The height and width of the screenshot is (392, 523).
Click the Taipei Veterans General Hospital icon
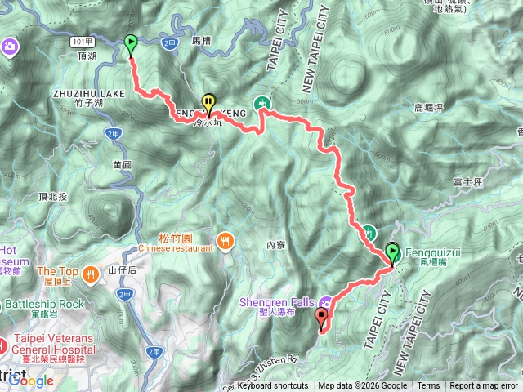[x=2, y=347]
